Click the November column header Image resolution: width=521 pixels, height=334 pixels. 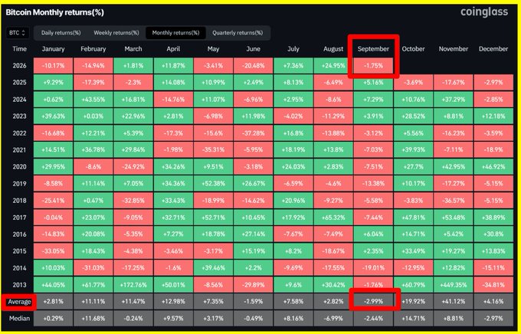pos(454,49)
